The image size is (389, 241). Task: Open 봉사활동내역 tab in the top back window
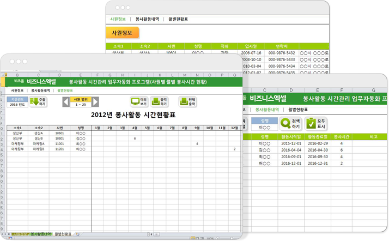click(148, 19)
